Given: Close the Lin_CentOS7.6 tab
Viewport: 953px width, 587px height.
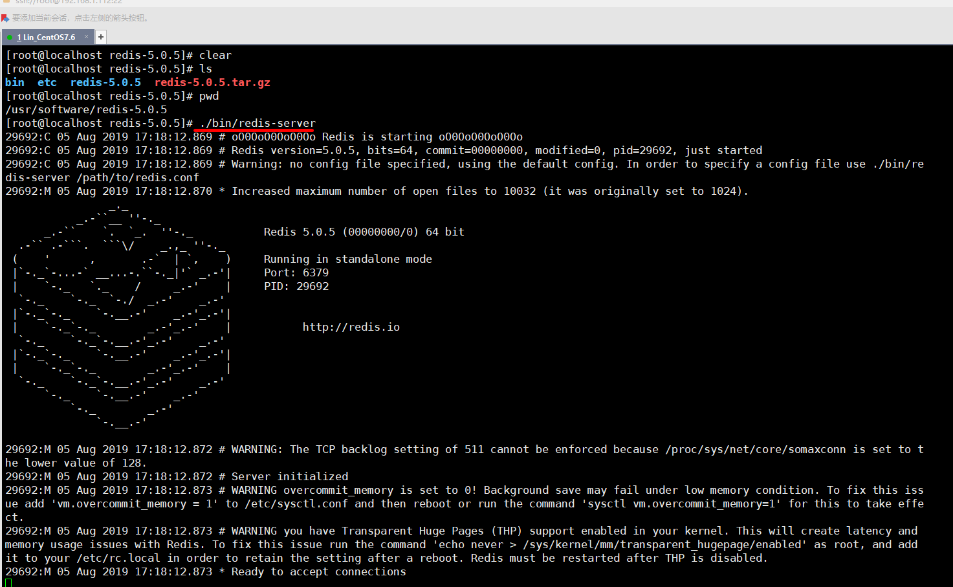Looking at the screenshot, I should click(x=85, y=37).
